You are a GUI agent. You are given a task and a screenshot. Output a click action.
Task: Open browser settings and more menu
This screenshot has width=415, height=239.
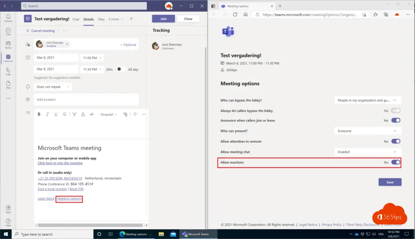408,15
